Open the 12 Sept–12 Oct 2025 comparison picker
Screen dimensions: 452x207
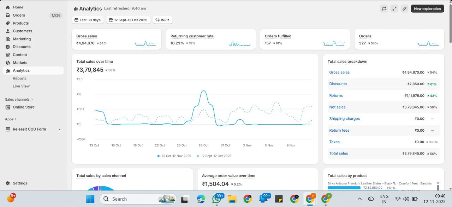pyautogui.click(x=128, y=20)
